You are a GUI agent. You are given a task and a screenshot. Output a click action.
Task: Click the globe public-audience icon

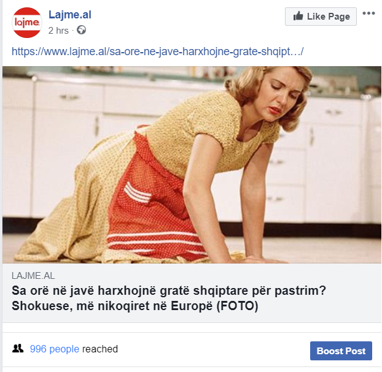tap(81, 30)
